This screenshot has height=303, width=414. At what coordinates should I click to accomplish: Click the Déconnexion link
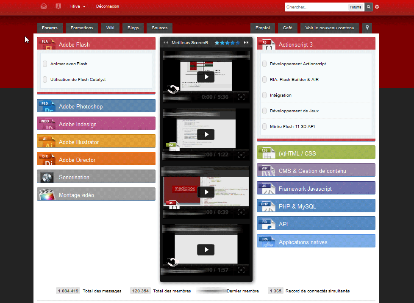click(x=108, y=6)
